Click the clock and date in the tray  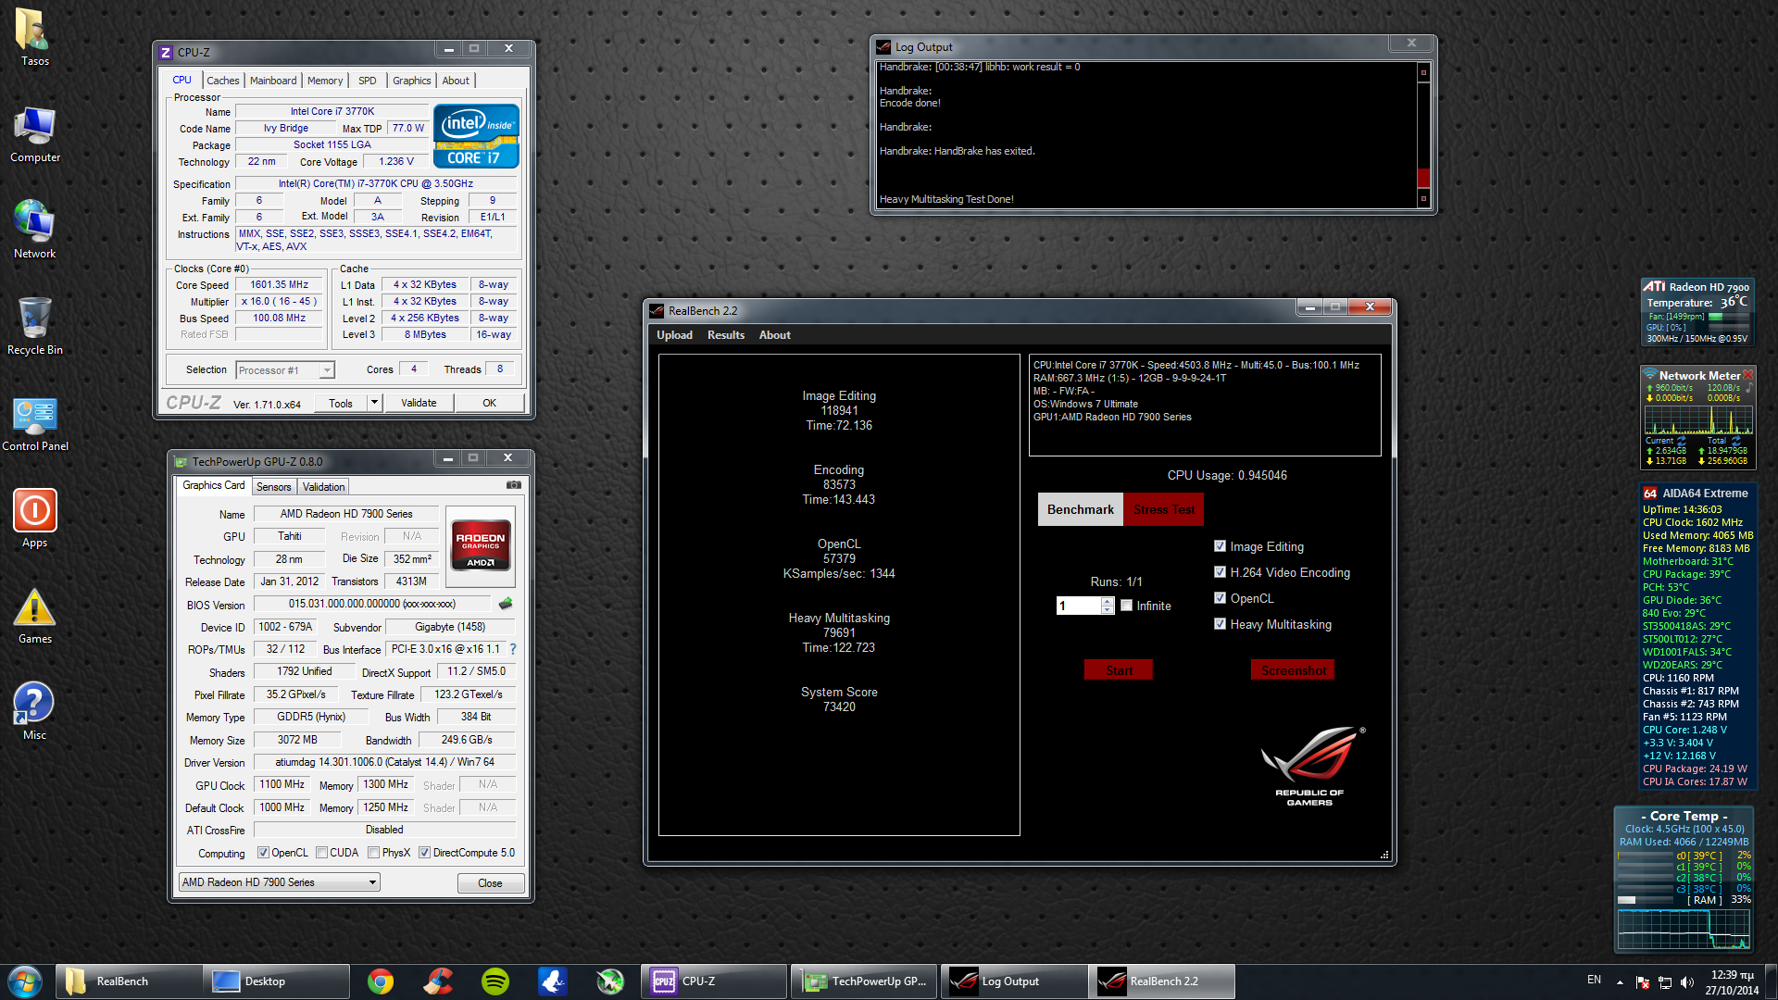[1732, 982]
